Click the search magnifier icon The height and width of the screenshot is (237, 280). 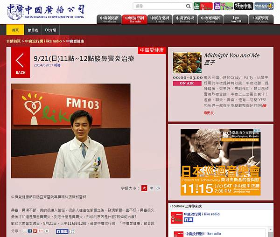(188, 6)
